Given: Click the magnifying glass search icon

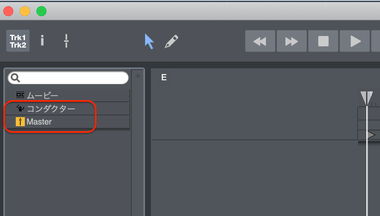Looking at the screenshot, I should [15, 78].
